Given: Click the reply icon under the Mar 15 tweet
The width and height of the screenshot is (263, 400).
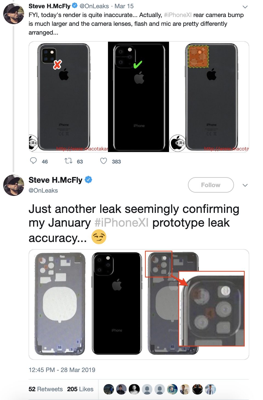Looking at the screenshot, I should (33, 161).
